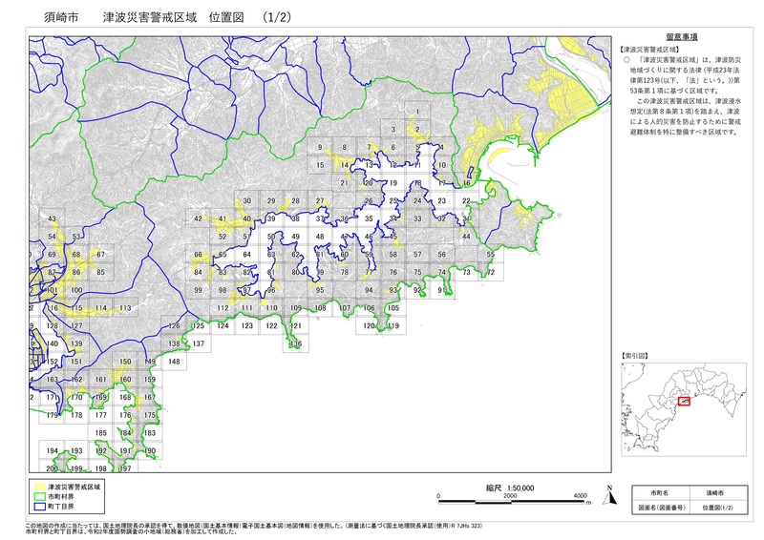Click the 縮尺 1:50,000 scale label
Viewport: 764px width, 540px height.
509,487
